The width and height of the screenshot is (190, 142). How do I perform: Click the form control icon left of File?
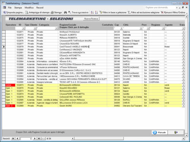[5, 8]
